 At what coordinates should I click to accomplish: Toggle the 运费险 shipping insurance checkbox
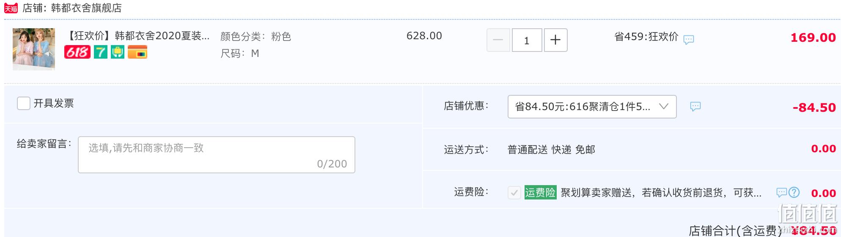pos(514,193)
